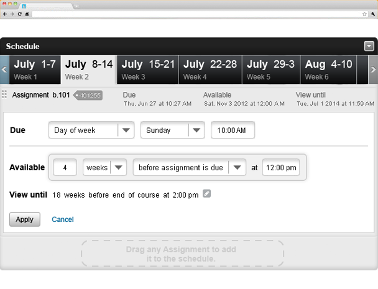This screenshot has height=289, width=378.
Task: Select the July 1-7 Week 1 tab
Action: pos(34,70)
